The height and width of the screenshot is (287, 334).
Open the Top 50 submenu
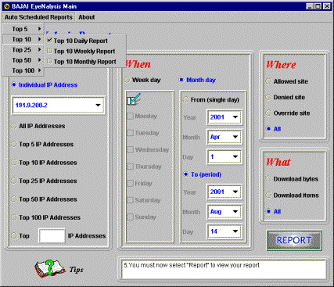click(x=23, y=60)
